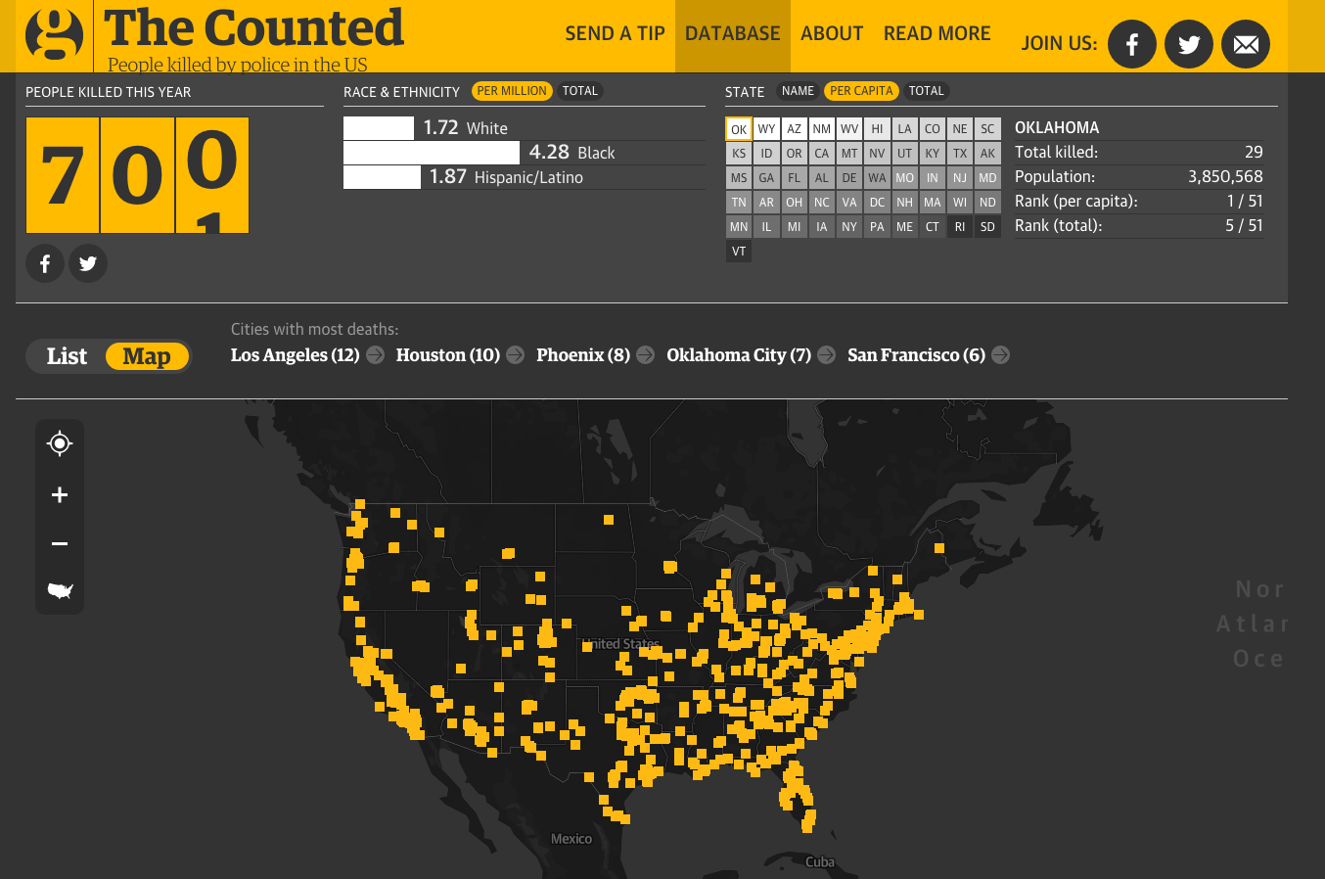Switch race data to Total
Viewport: 1325px width, 879px height.
(x=579, y=91)
